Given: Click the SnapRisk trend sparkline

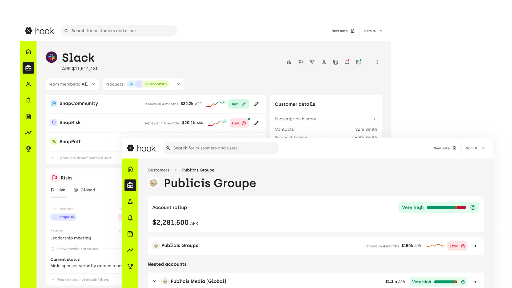Looking at the screenshot, I should (x=217, y=123).
